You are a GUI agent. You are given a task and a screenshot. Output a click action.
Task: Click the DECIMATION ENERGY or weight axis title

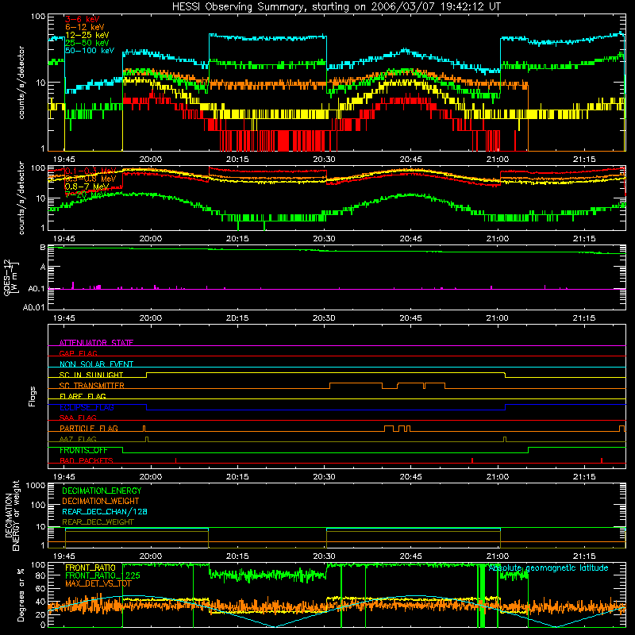tap(12, 515)
